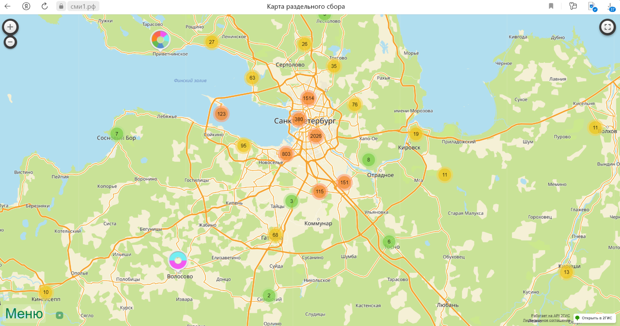The image size is (620, 326).
Task: Select the multicolor marker near Приветнинское
Action: tap(160, 39)
